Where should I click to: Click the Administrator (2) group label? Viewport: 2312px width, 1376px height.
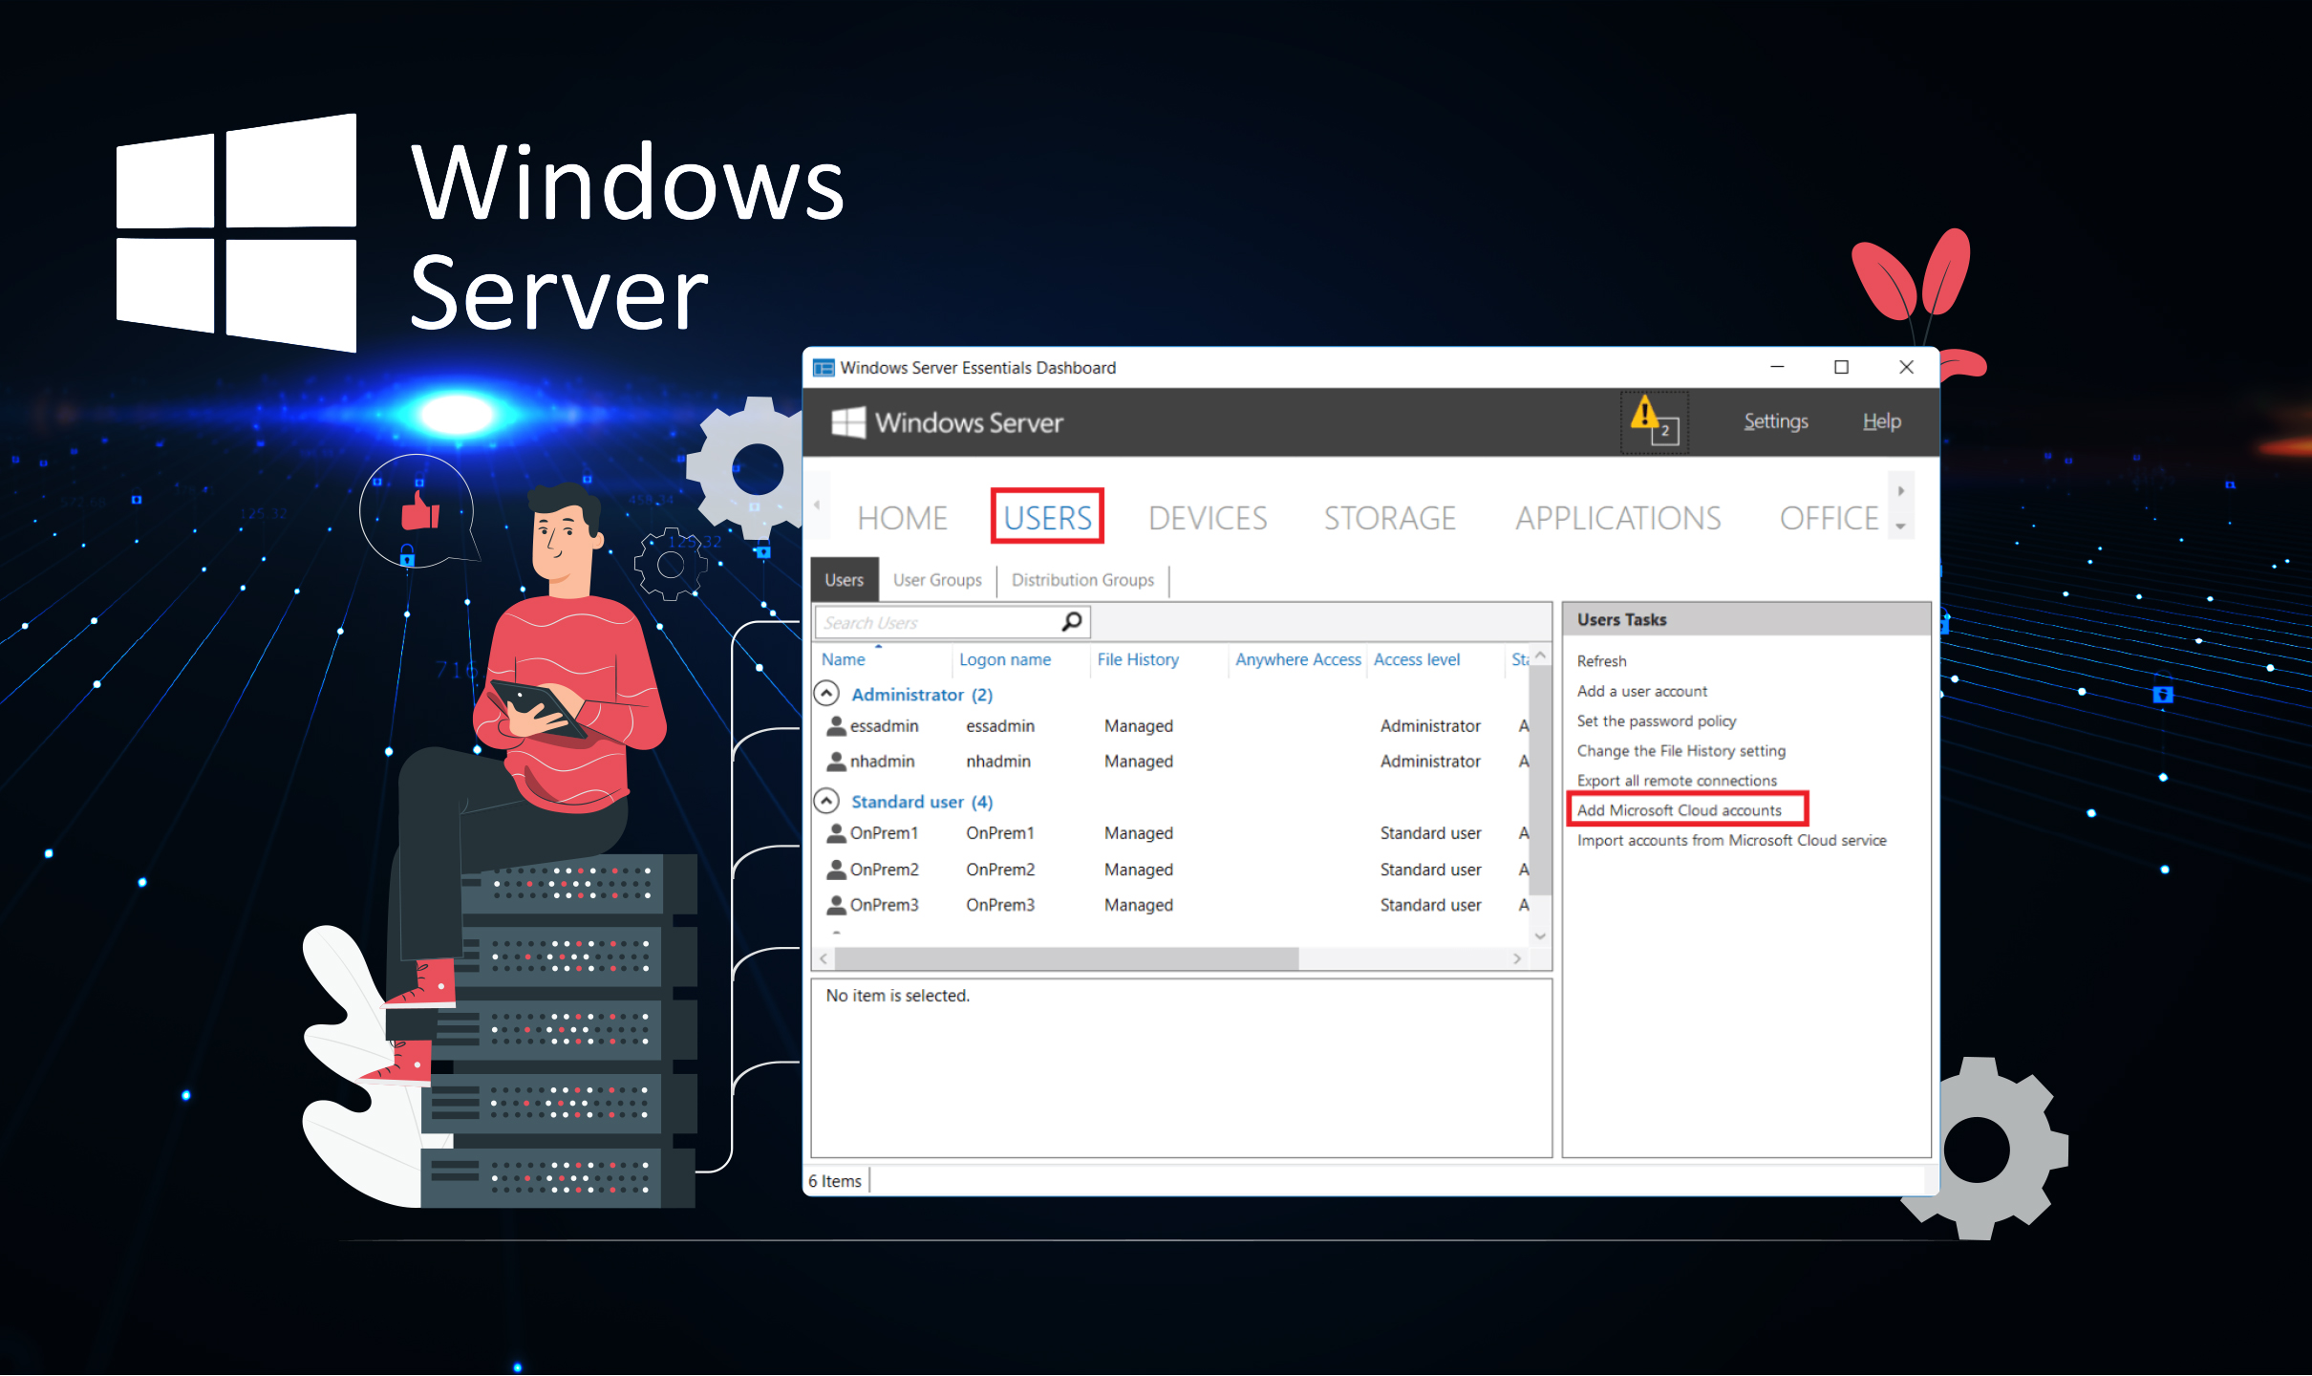tap(921, 695)
